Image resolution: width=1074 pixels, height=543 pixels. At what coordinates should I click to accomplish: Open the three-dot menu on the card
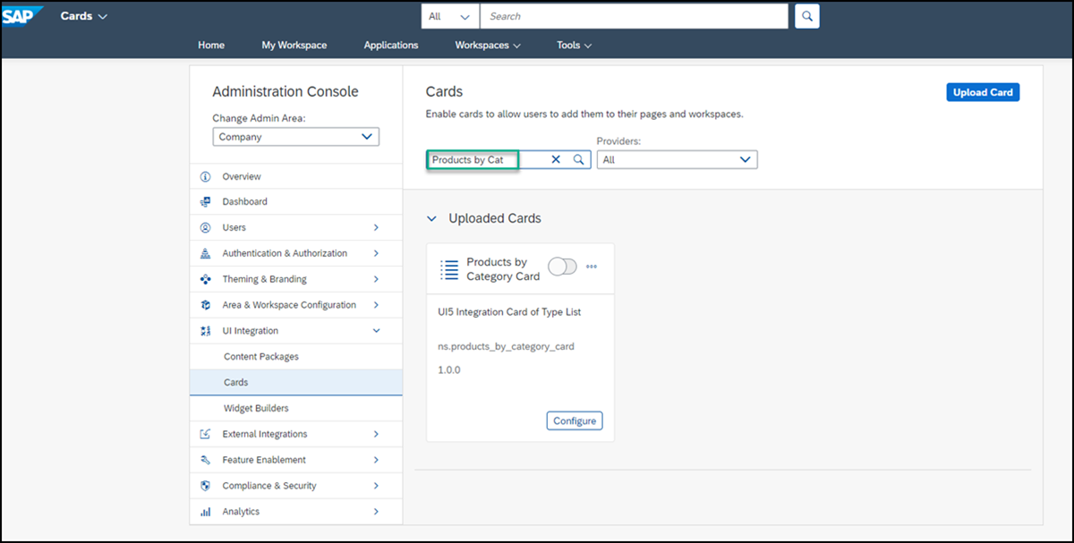592,267
